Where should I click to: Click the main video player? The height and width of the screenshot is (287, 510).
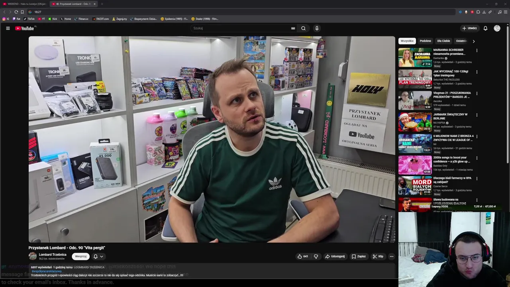(x=212, y=140)
